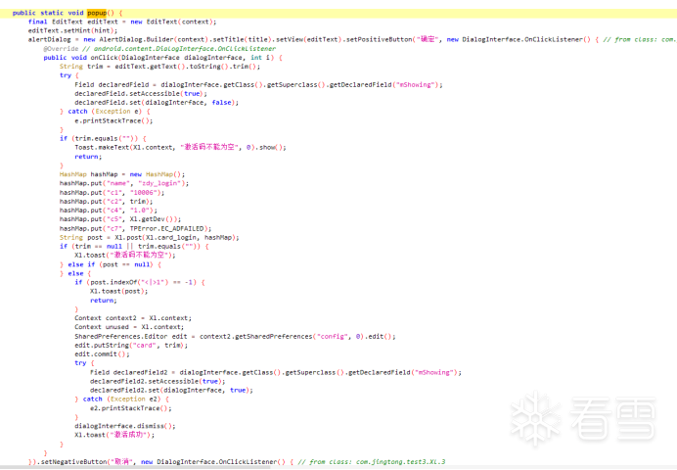
Task: Click the line 'final EditText editText = new EditText(context);'
Action: tap(122, 22)
